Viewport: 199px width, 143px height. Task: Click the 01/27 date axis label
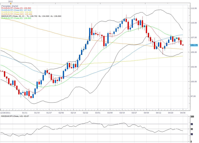click(49, 113)
